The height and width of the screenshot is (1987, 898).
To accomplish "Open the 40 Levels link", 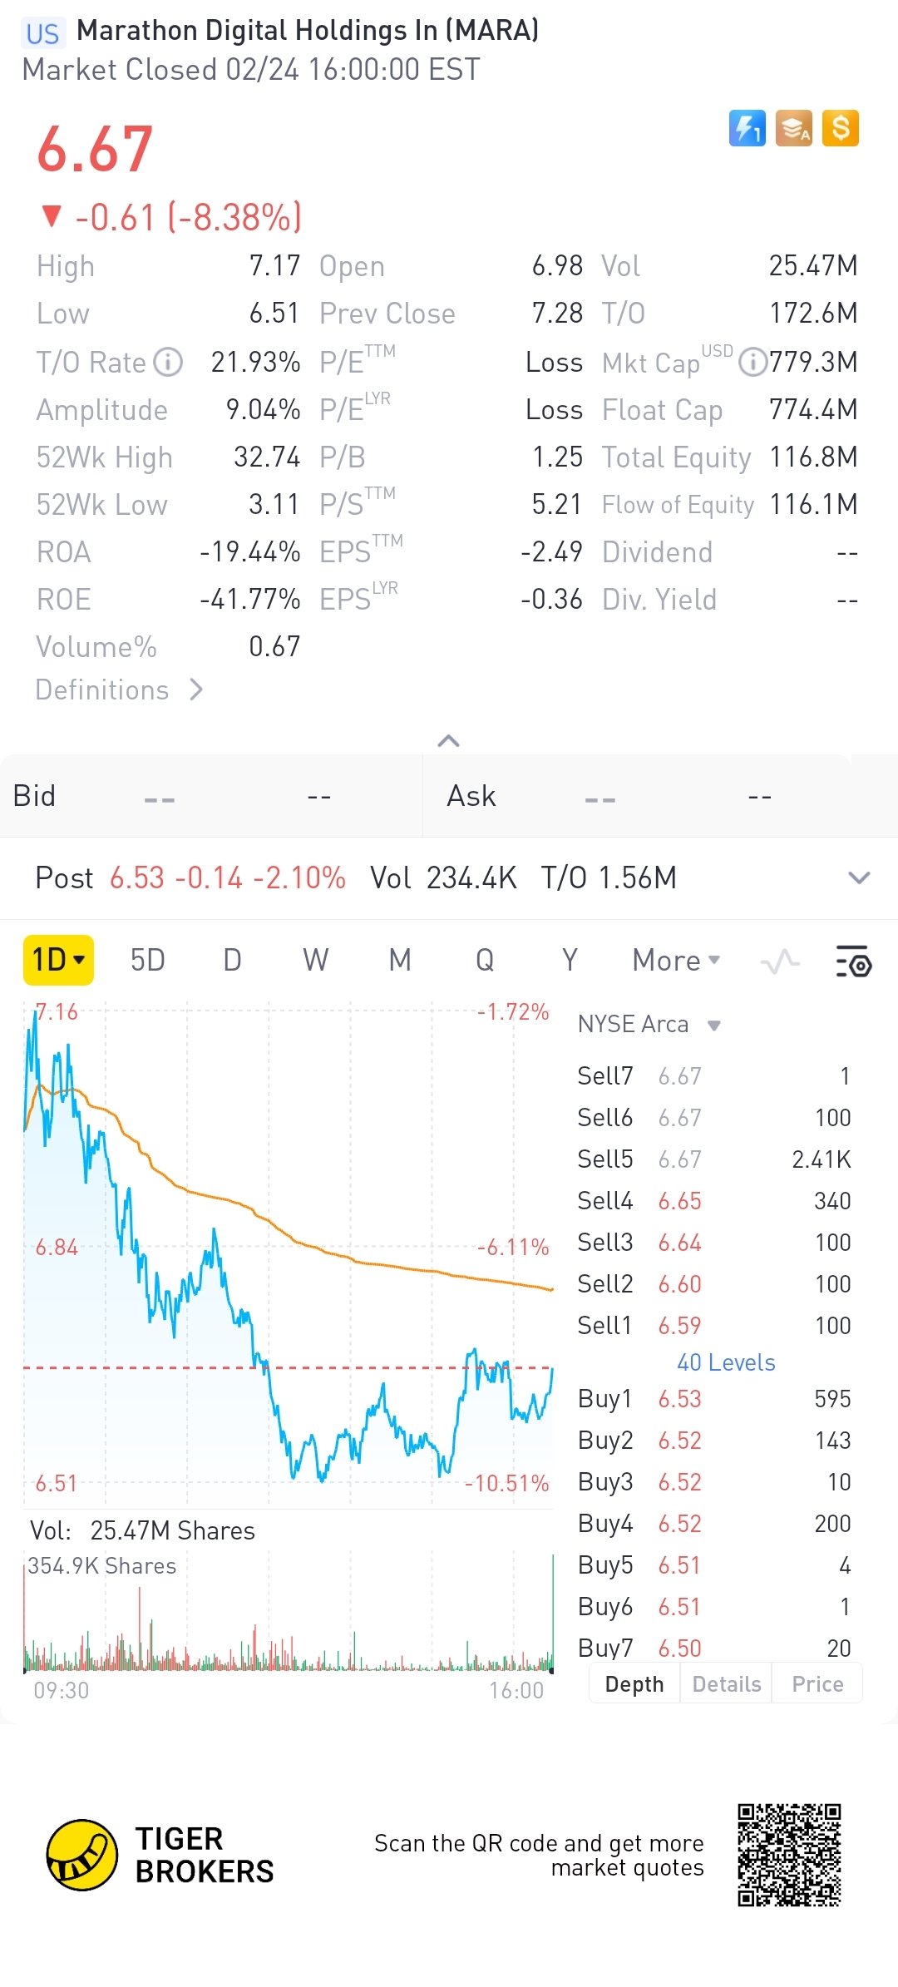I will 726,1362.
